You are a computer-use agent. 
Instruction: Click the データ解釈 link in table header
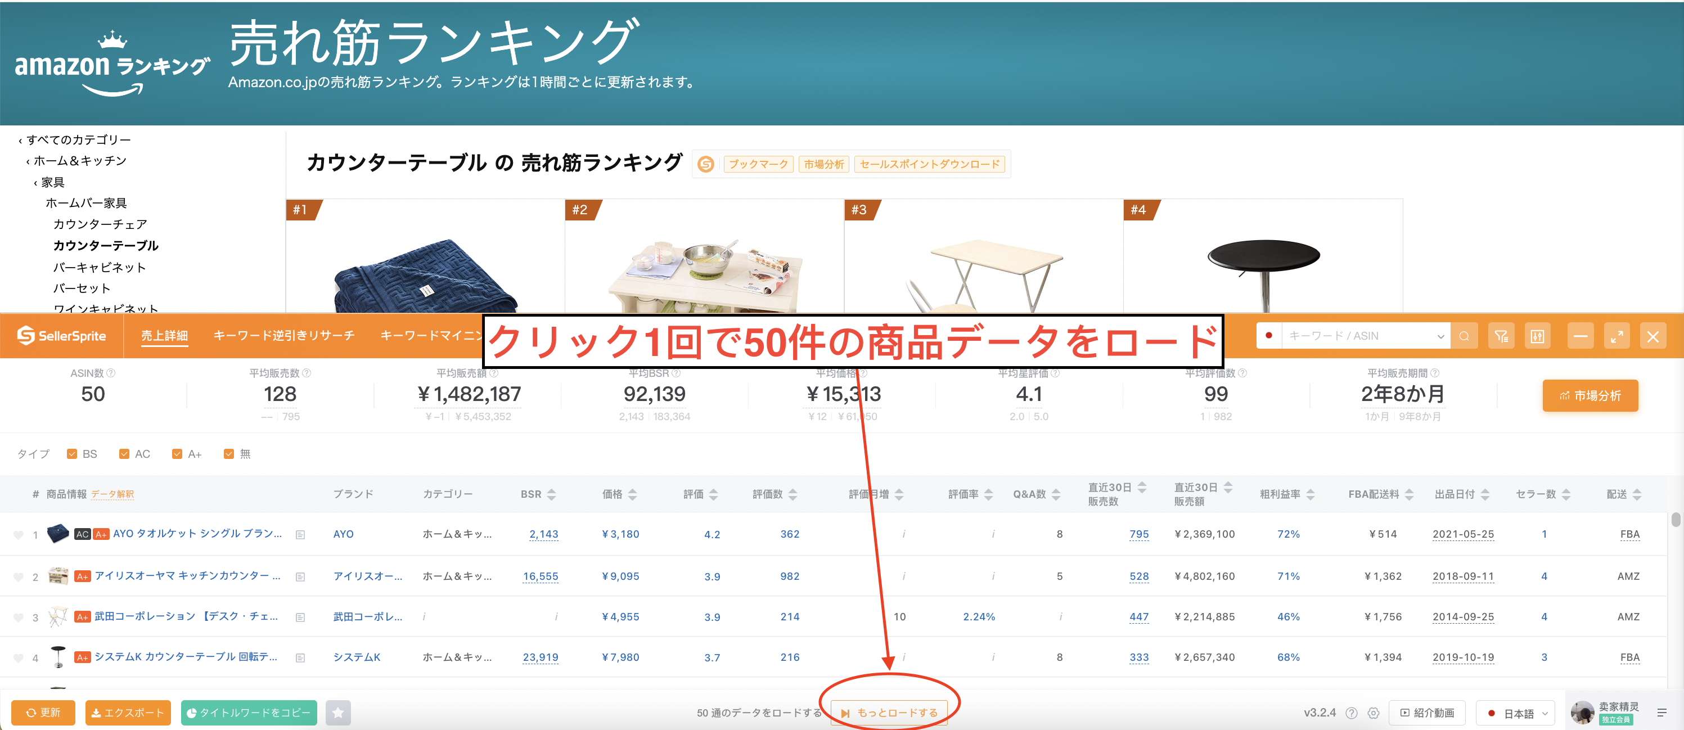click(x=112, y=494)
